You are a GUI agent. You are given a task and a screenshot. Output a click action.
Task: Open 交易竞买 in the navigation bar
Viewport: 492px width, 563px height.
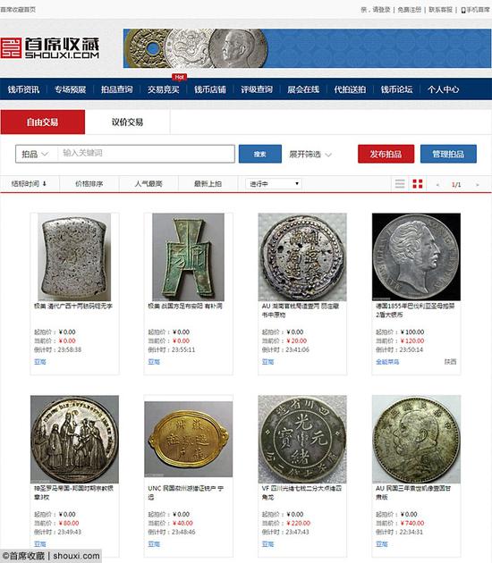click(163, 89)
